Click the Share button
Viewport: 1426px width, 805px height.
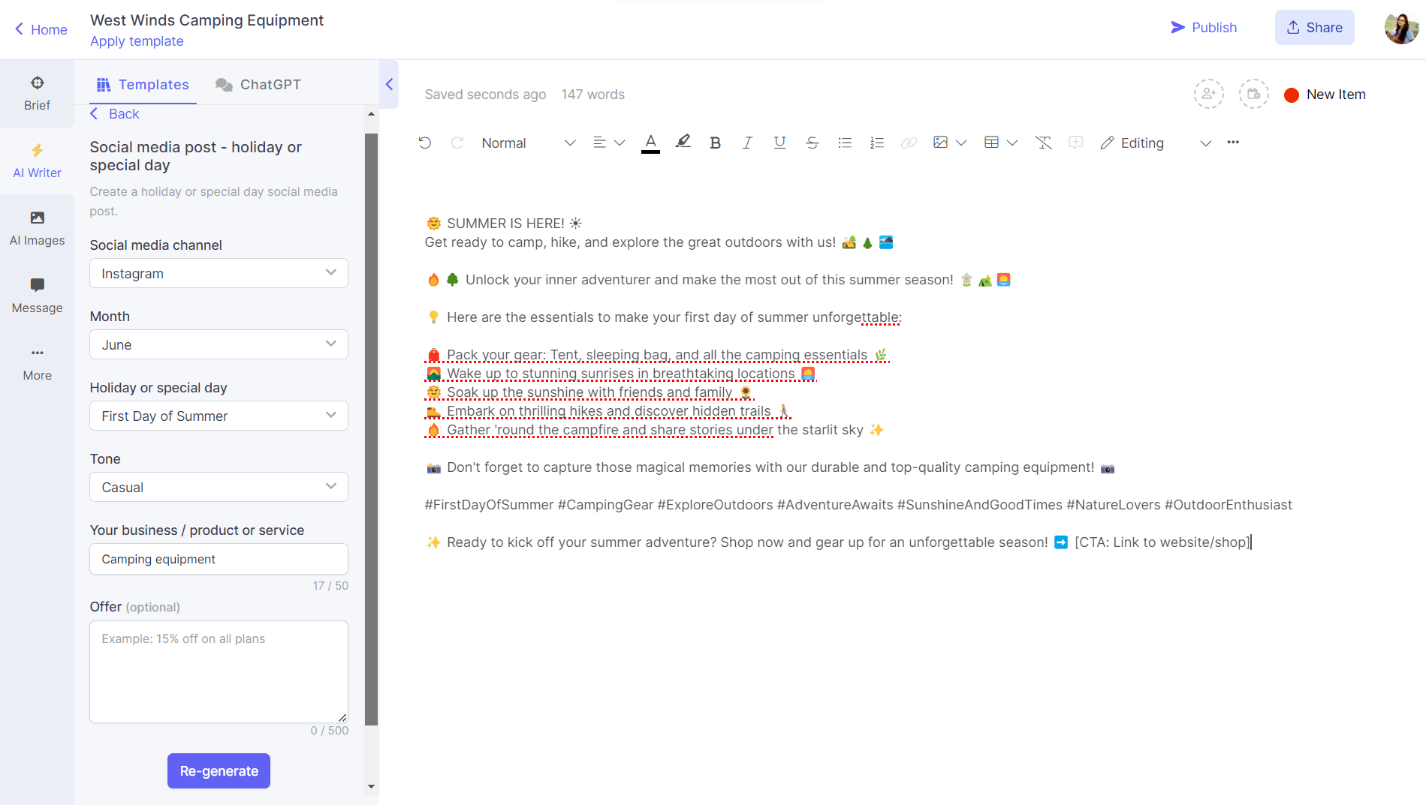pyautogui.click(x=1314, y=27)
